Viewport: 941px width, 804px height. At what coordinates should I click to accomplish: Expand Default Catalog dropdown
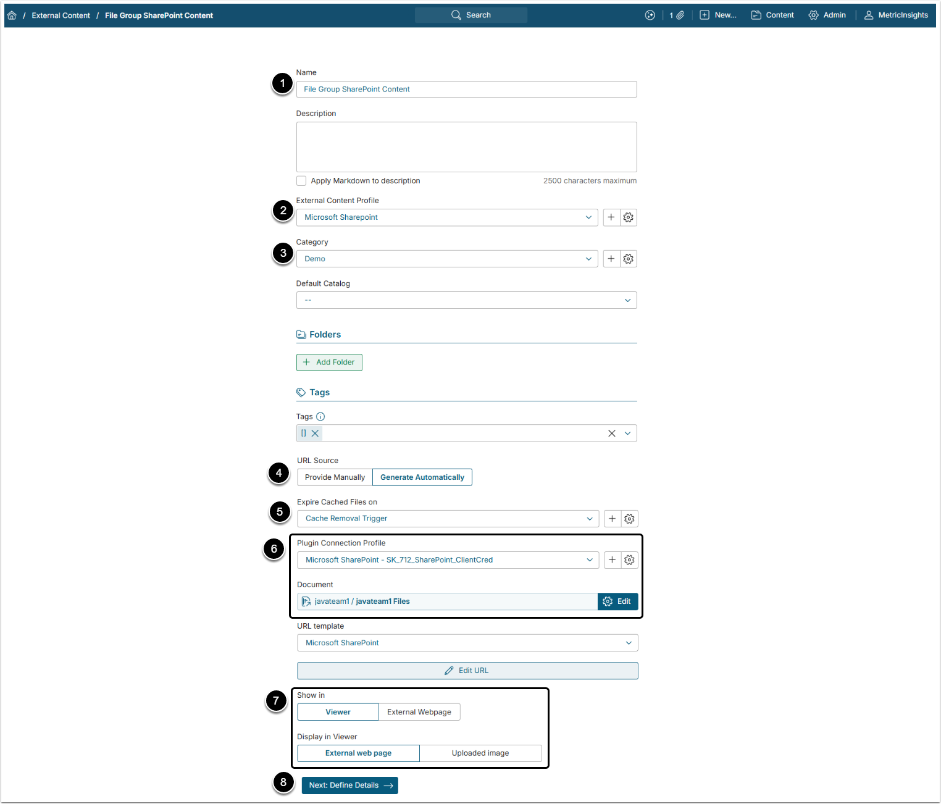tap(467, 300)
